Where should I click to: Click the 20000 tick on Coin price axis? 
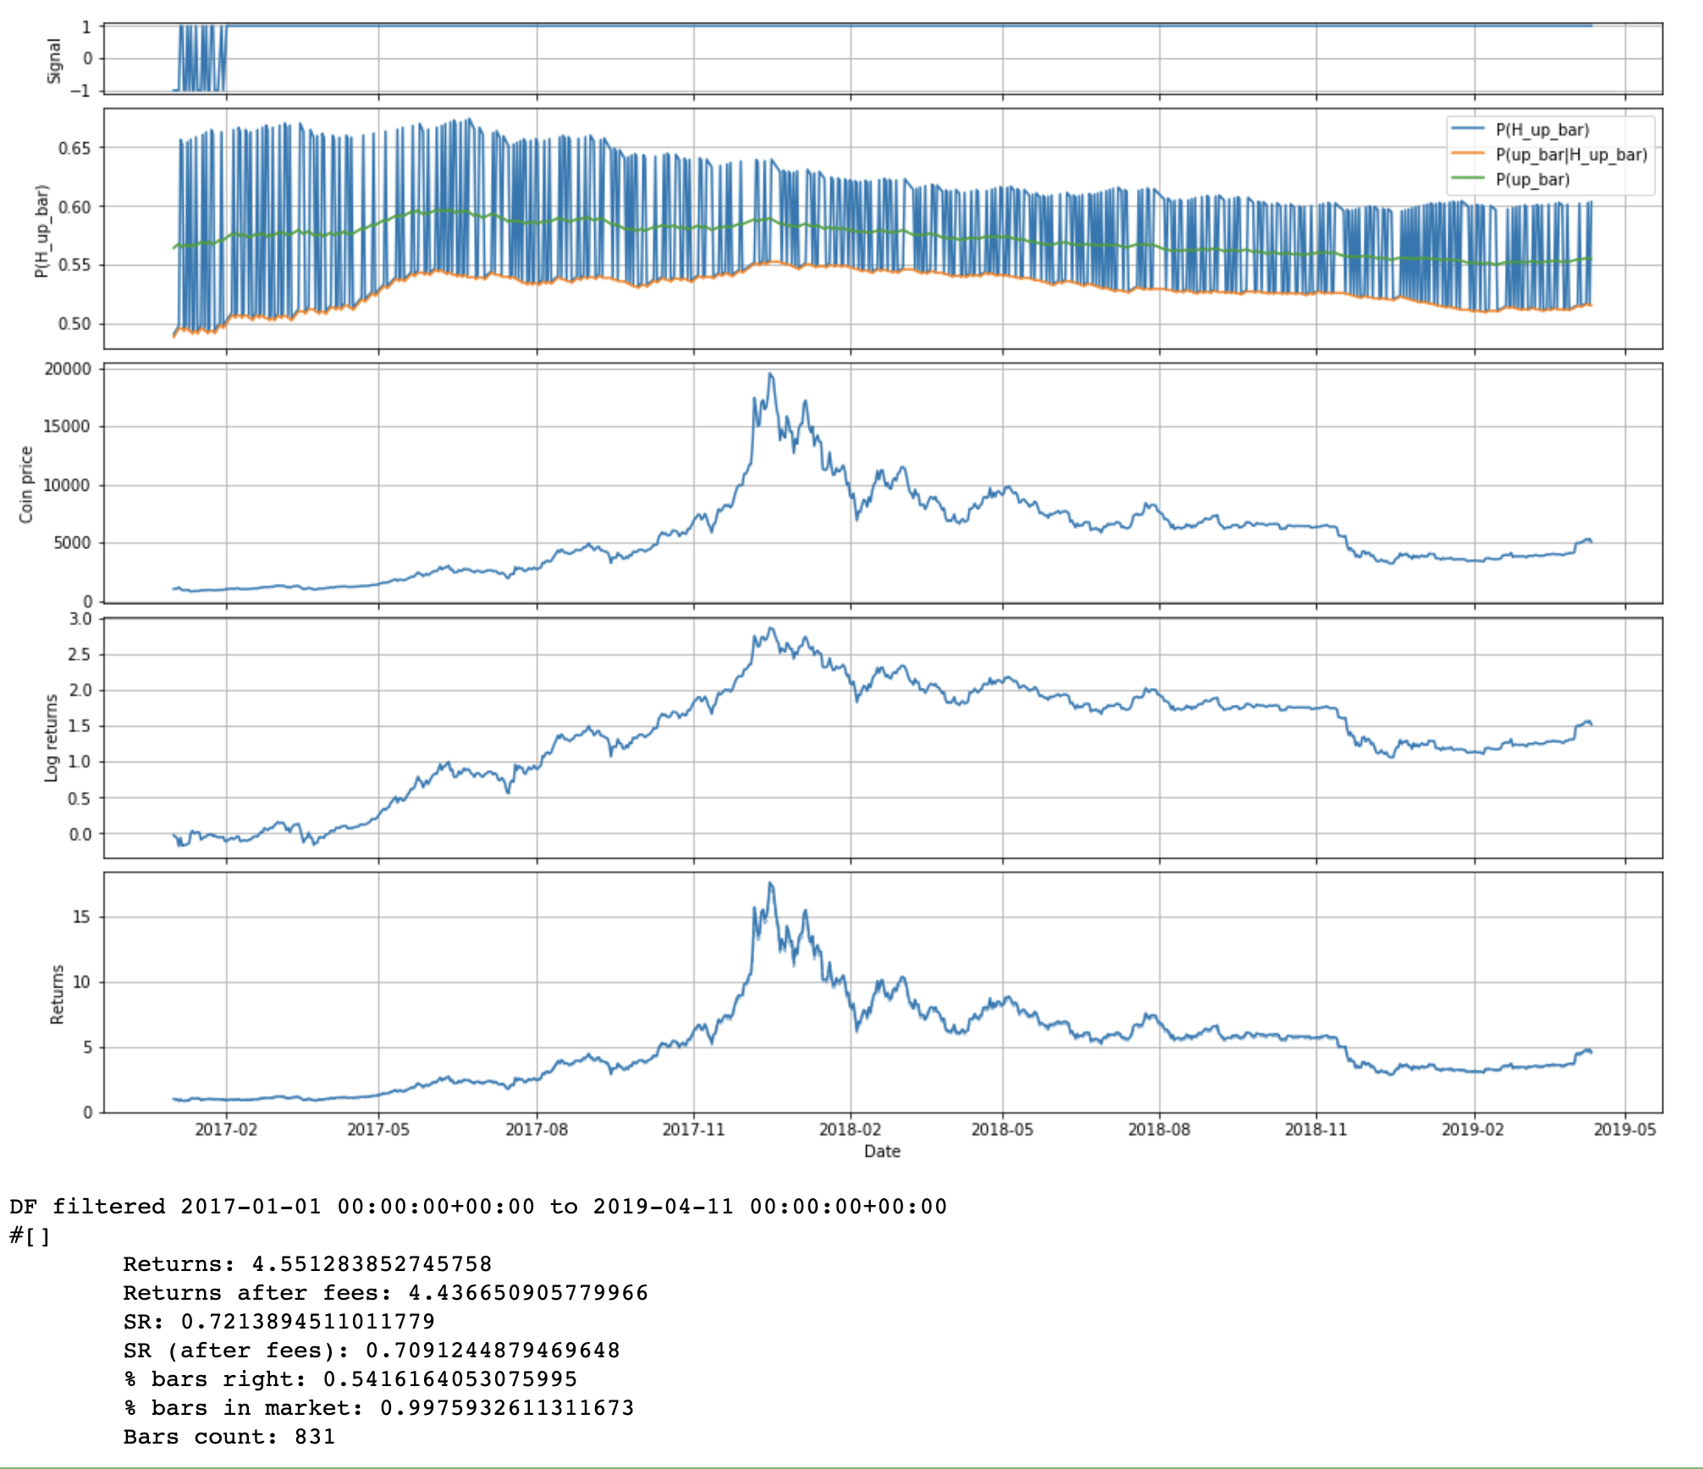[x=68, y=369]
